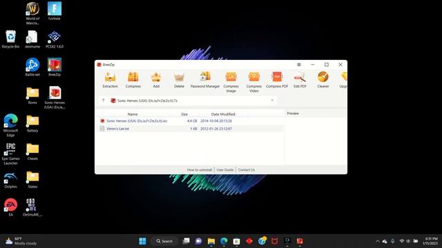The height and width of the screenshot is (248, 442).
Task: Open Edge browser from taskbar
Action: (224, 241)
